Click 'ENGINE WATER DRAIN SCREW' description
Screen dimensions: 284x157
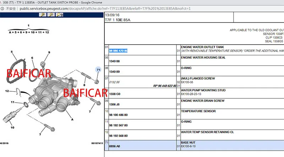click(x=203, y=101)
